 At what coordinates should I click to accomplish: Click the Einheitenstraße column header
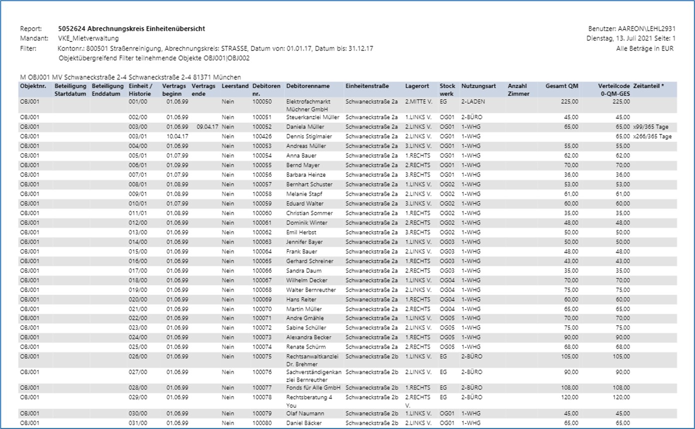(367, 86)
